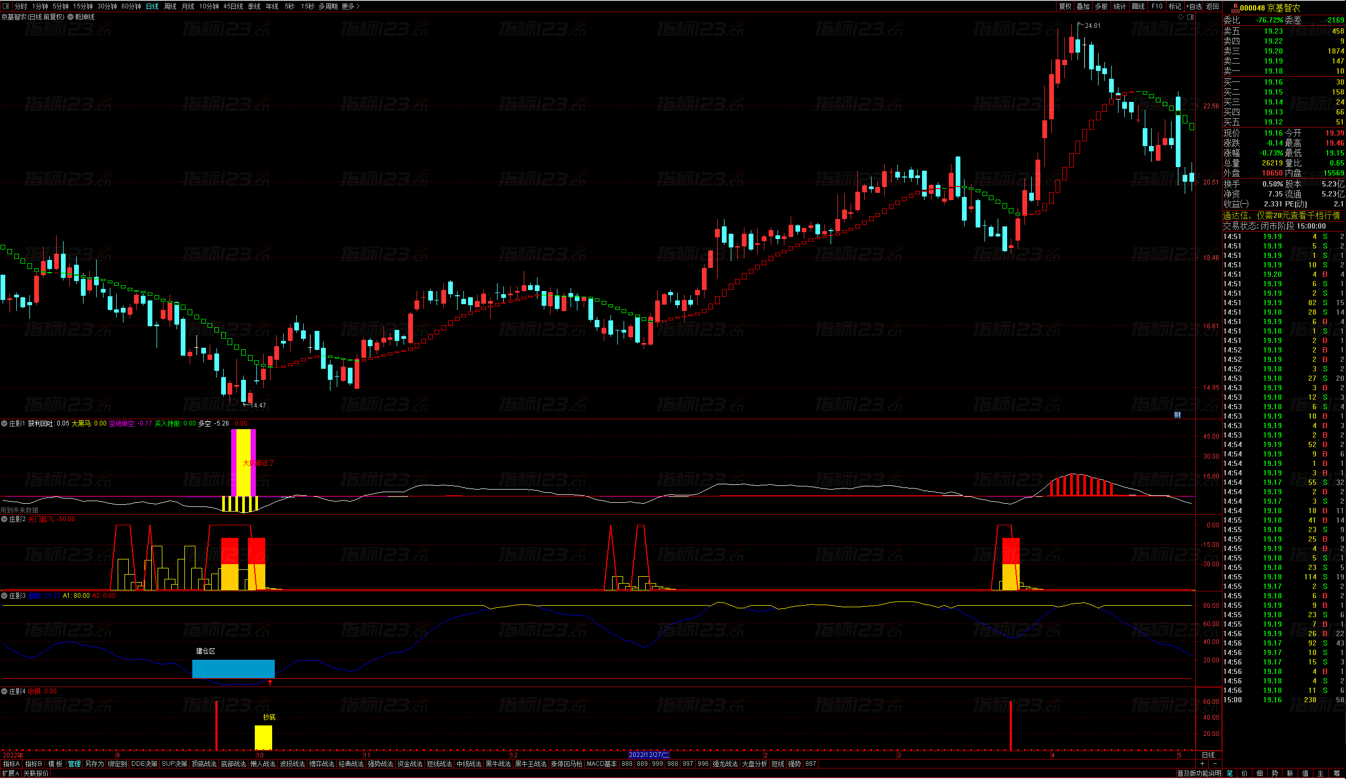Open the 乾坤线 indicator dropdown arrow
The width and height of the screenshot is (1346, 779).
[70, 17]
